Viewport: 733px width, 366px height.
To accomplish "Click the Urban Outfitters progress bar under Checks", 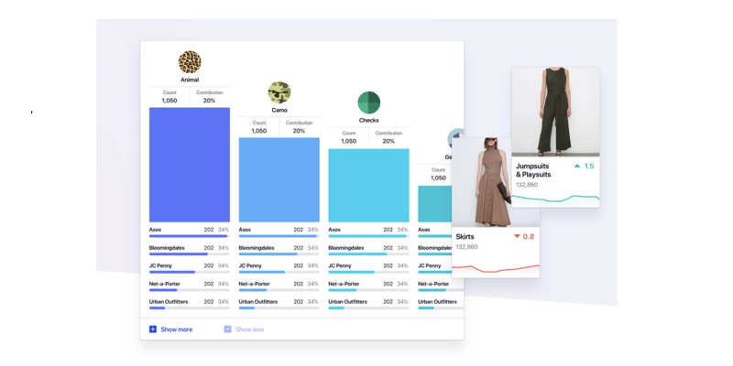I will click(x=369, y=308).
